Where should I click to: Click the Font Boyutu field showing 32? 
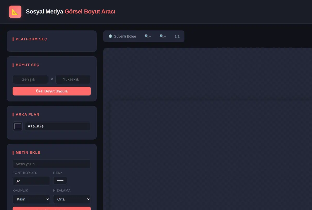[x=31, y=181]
